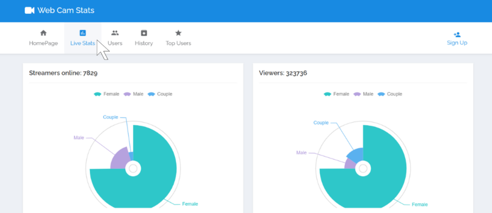This screenshot has width=492, height=213.
Task: Toggle Male series in Streamers chart legend
Action: (133, 94)
